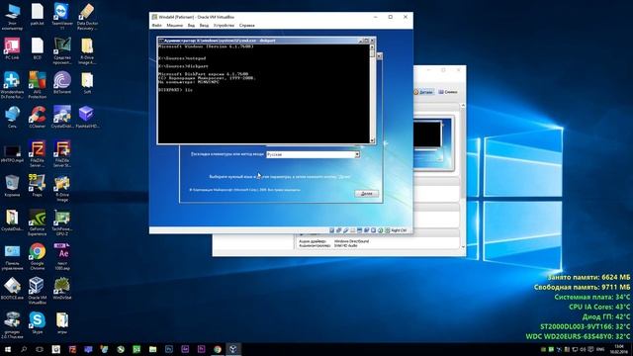Click the 'Занято памяти: 6624 МБ' widget line
The height and width of the screenshot is (356, 633).
click(588, 277)
